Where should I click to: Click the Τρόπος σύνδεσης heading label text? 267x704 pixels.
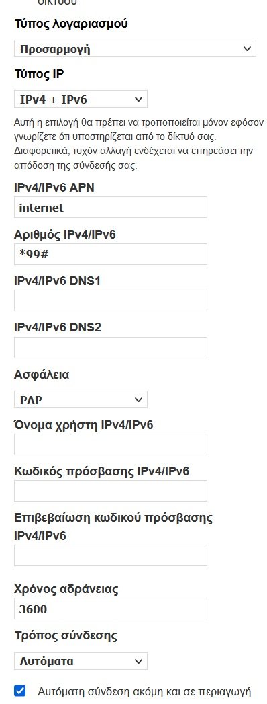(x=66, y=636)
